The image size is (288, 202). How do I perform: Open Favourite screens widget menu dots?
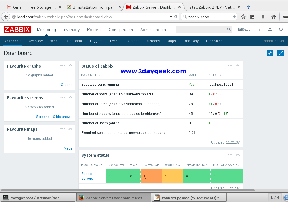coord(63,97)
